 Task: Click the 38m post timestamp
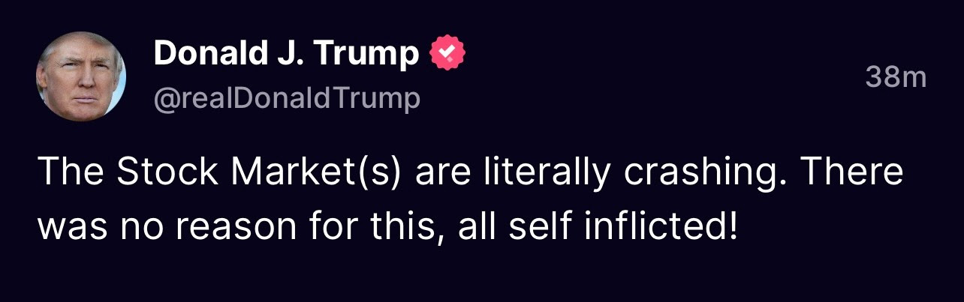click(896, 76)
